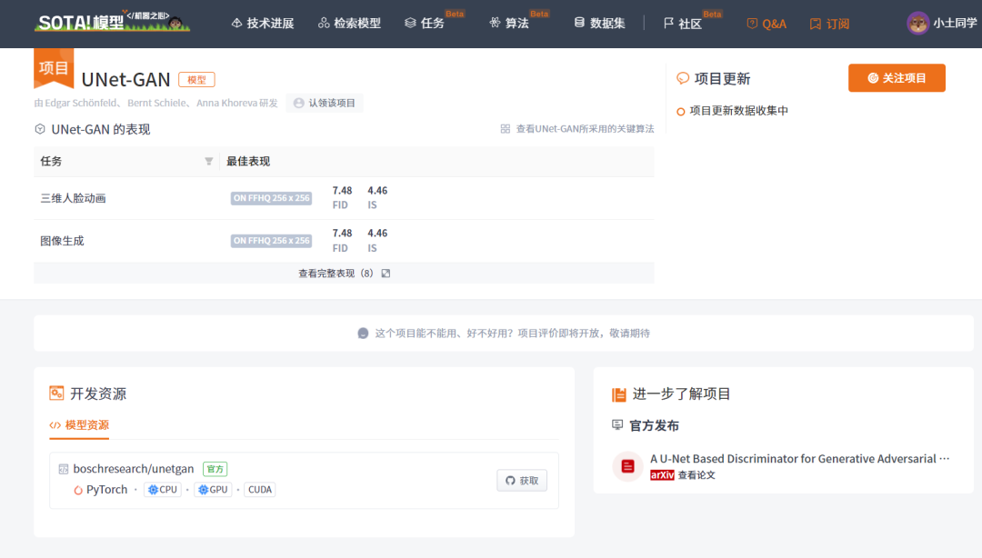This screenshot has width=982, height=558.
Task: Switch to the 模型资源 tab
Action: (x=79, y=425)
